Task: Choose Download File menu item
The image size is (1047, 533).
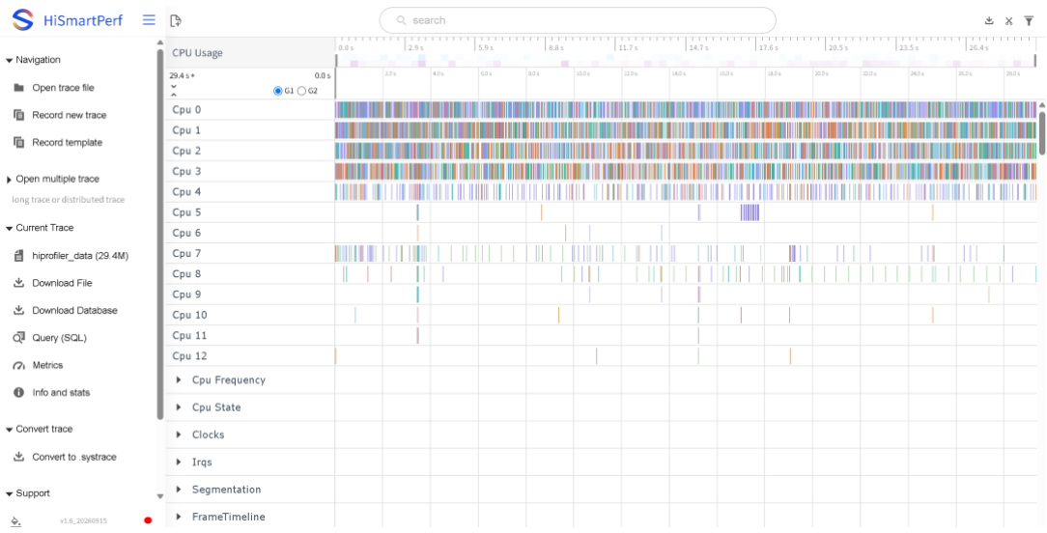Action: (x=62, y=283)
